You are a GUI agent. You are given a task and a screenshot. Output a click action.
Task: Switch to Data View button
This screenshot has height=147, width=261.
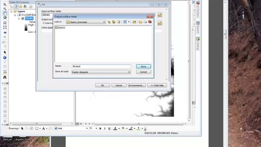77,124
